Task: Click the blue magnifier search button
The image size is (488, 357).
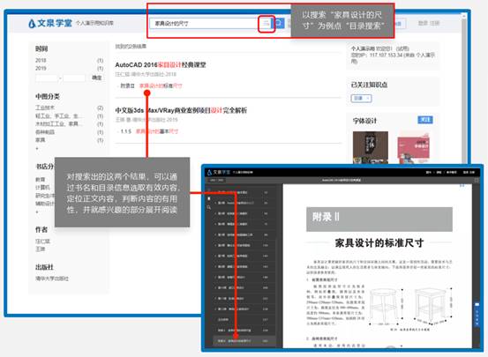Action: (x=279, y=23)
